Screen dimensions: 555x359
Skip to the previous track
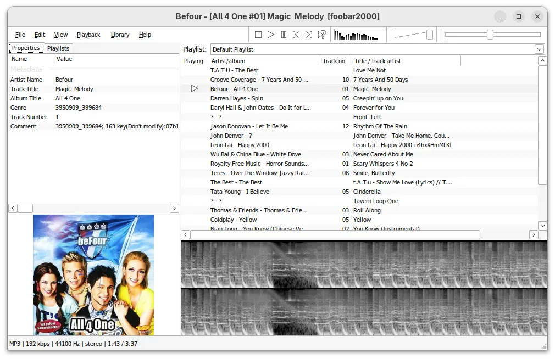[x=296, y=35]
